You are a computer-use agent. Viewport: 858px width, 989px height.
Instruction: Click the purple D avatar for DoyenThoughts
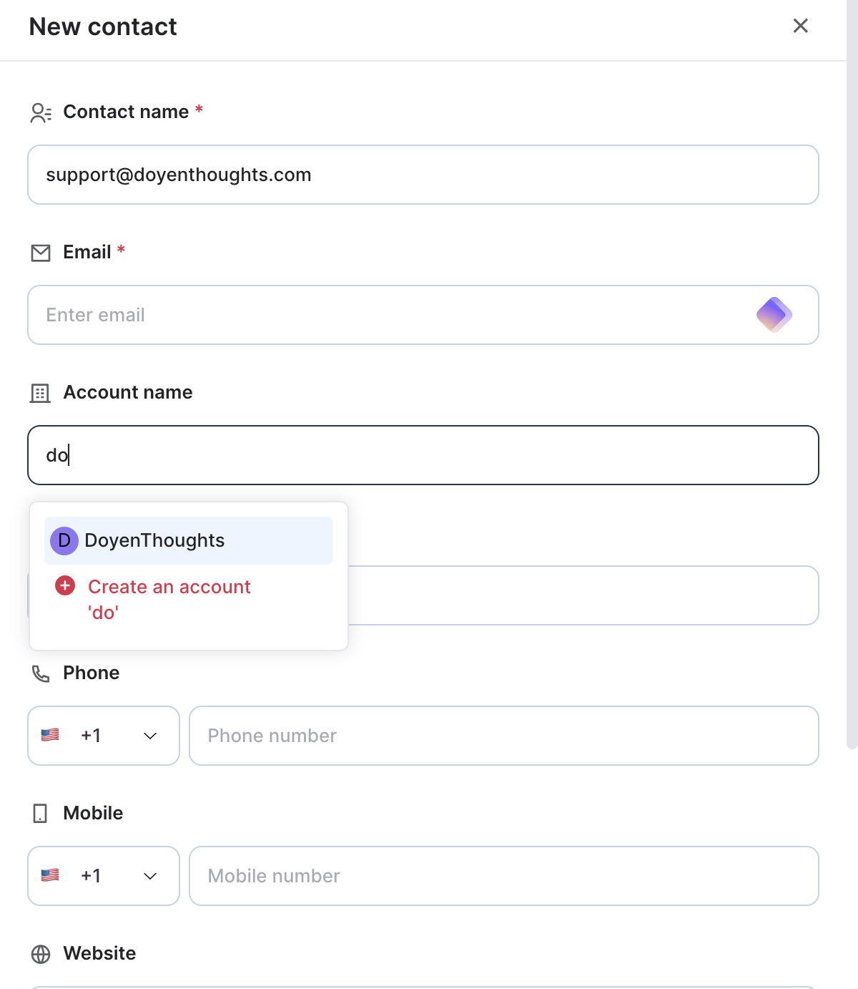[64, 540]
